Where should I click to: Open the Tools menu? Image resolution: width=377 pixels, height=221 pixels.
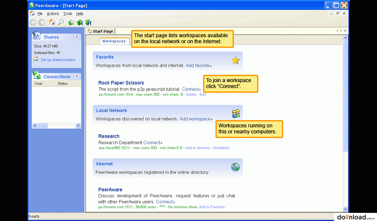[68, 14]
